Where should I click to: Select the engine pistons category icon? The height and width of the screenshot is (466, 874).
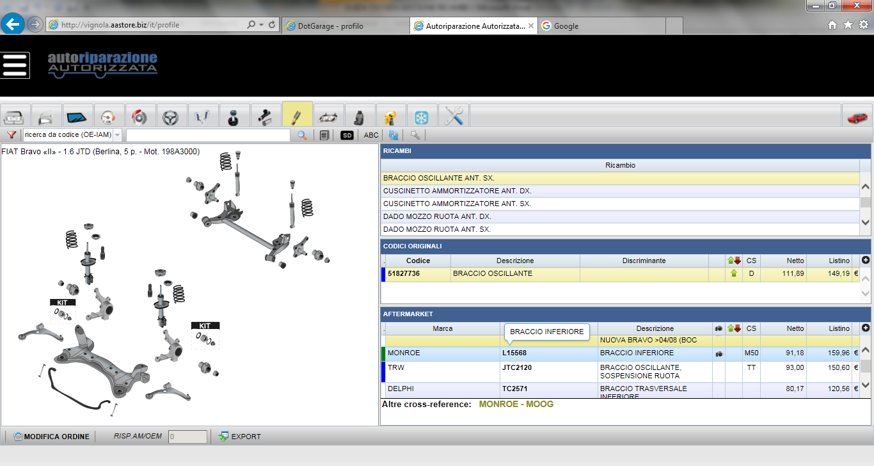click(x=203, y=116)
